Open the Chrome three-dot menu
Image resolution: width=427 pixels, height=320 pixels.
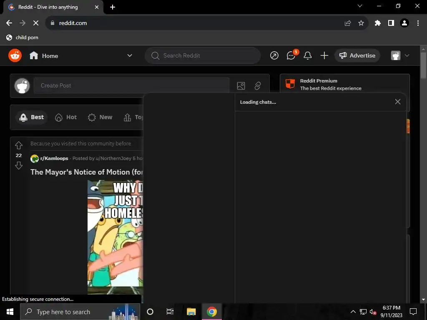418,23
